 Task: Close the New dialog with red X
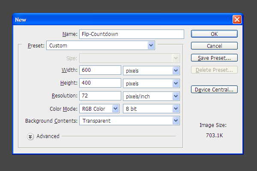point(237,20)
